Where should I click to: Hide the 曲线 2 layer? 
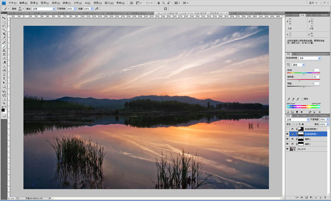287,139
